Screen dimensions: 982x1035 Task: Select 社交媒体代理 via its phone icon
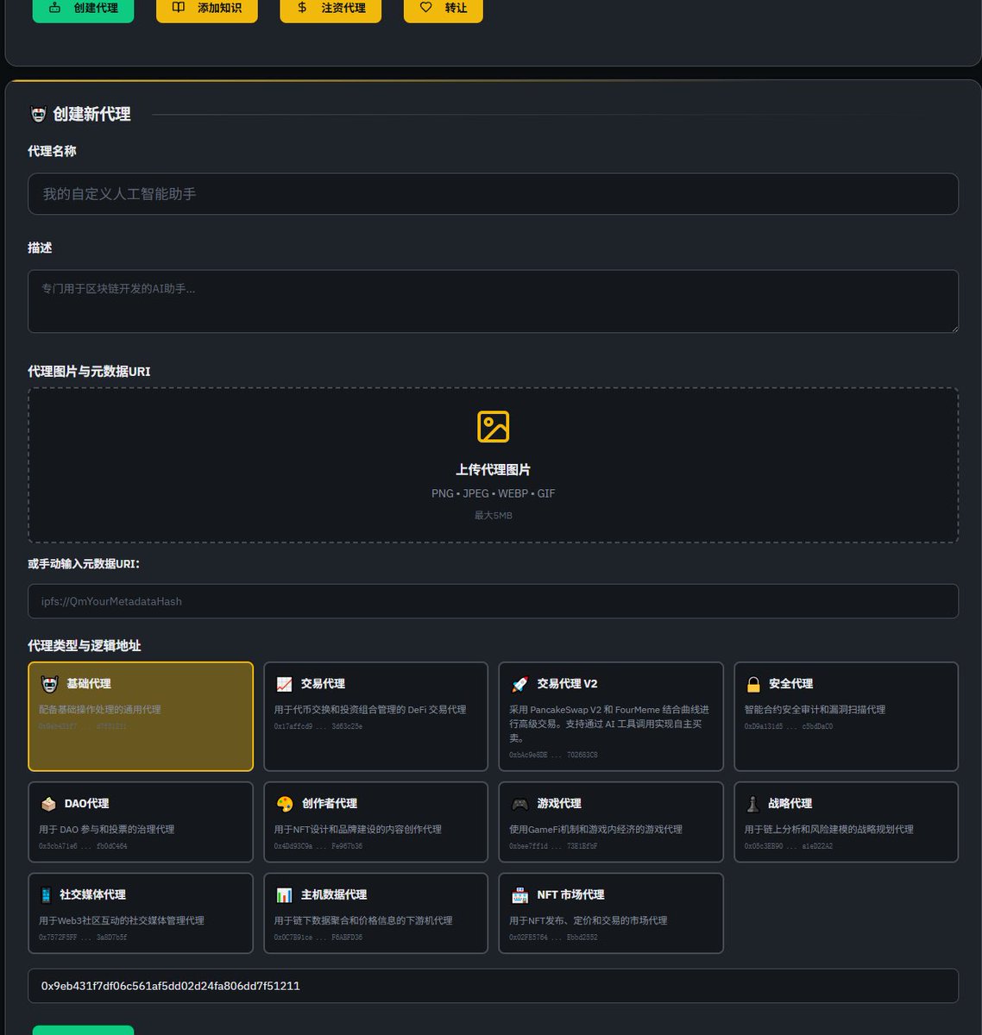pos(45,895)
